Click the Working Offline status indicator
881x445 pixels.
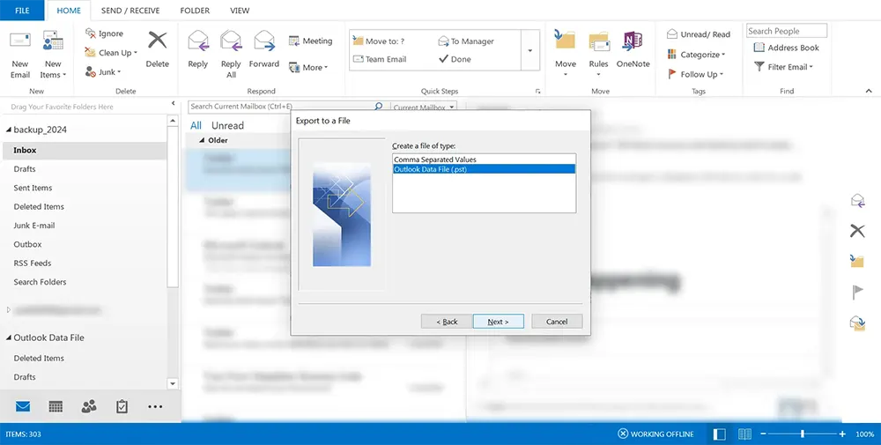point(655,434)
